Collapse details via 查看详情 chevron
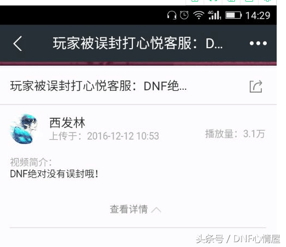This screenshot has height=247, width=286. coord(156,210)
